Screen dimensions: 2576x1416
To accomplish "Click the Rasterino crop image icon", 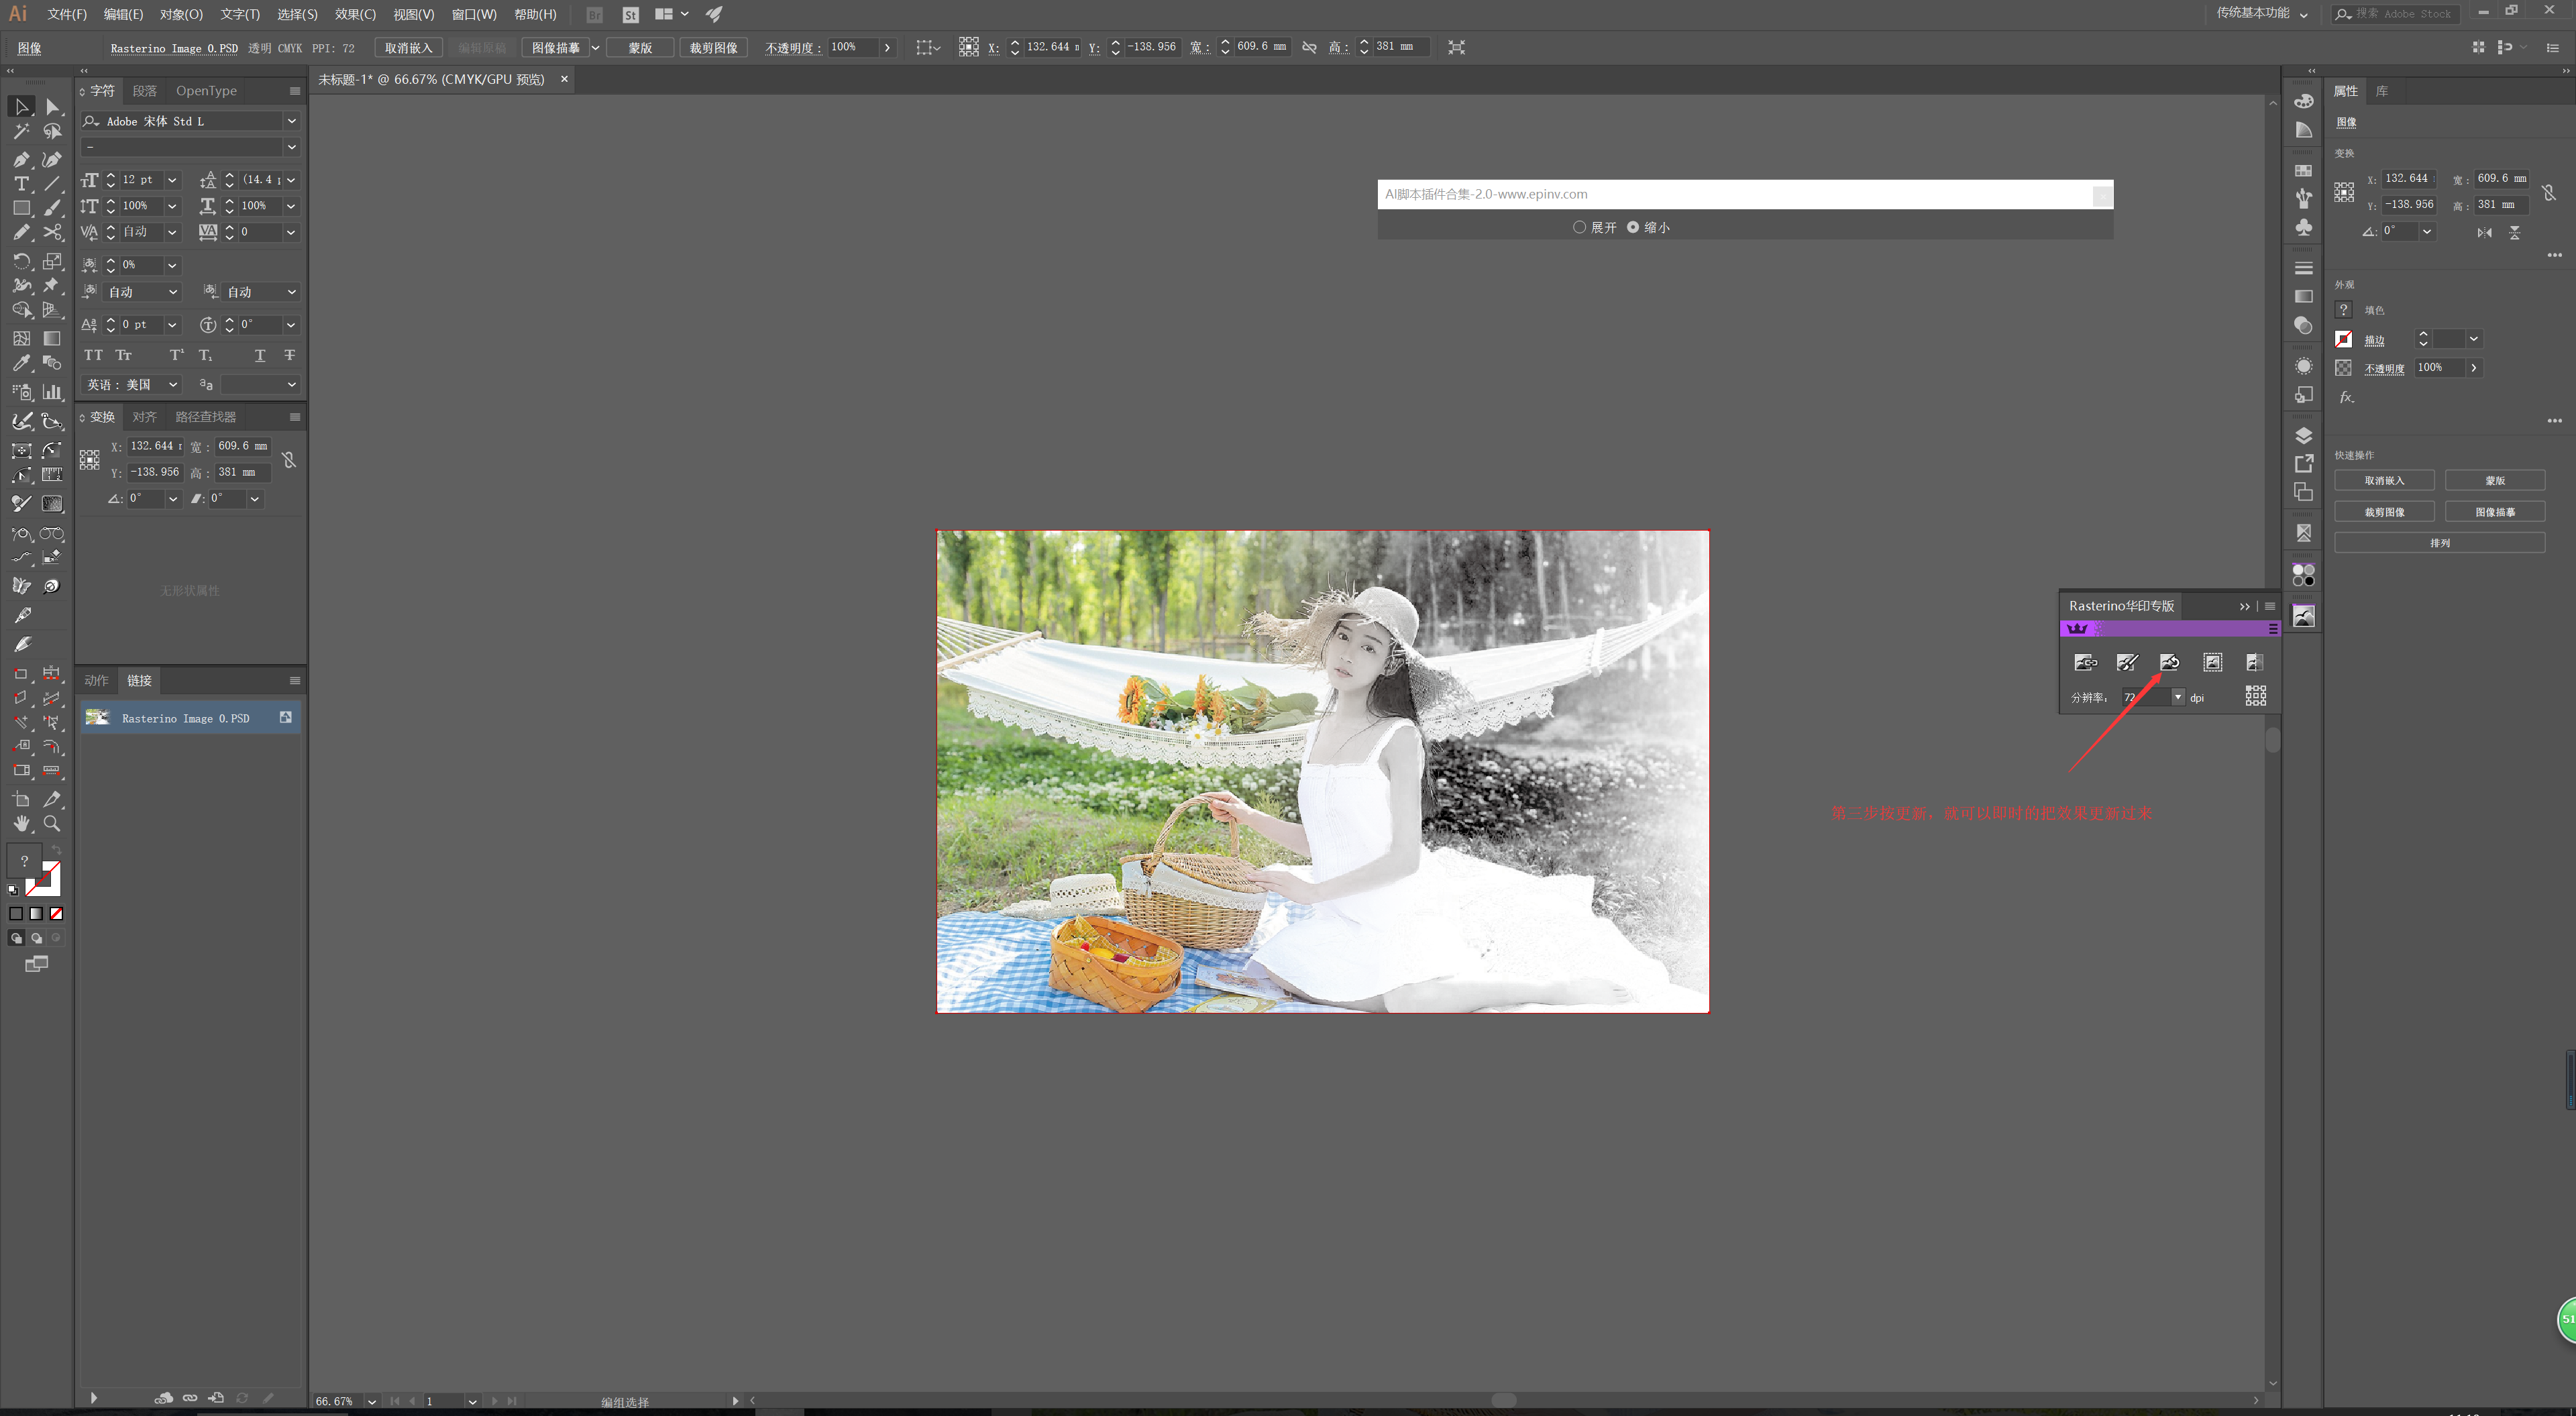I will 2212,663.
